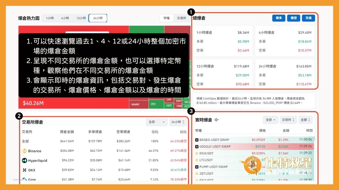The height and width of the screenshot is (190, 339).
Task: Open the 金額 dropdown in 實時爆倉
Action: pyautogui.click(x=306, y=120)
